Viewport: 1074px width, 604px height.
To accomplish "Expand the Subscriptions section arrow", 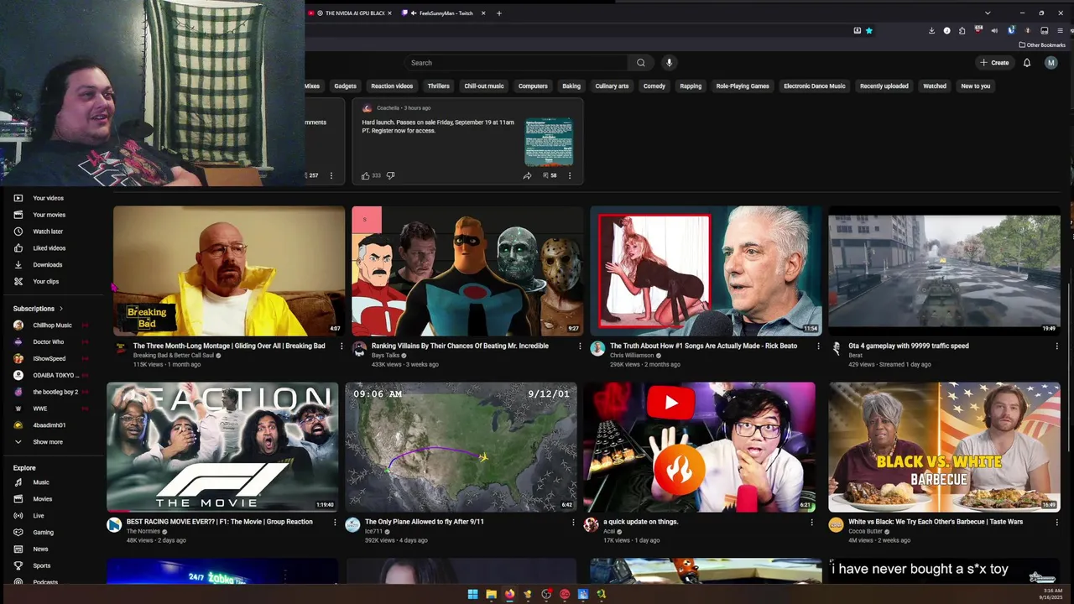I will click(60, 309).
